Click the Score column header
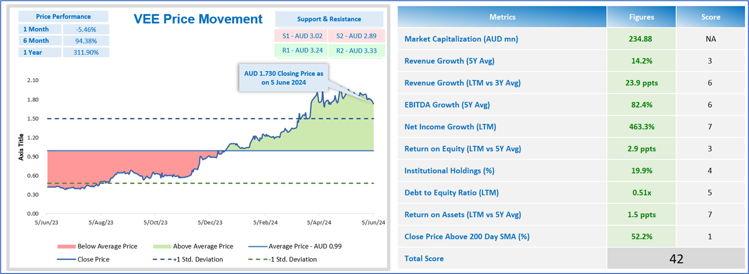749x274 pixels. tap(710, 17)
